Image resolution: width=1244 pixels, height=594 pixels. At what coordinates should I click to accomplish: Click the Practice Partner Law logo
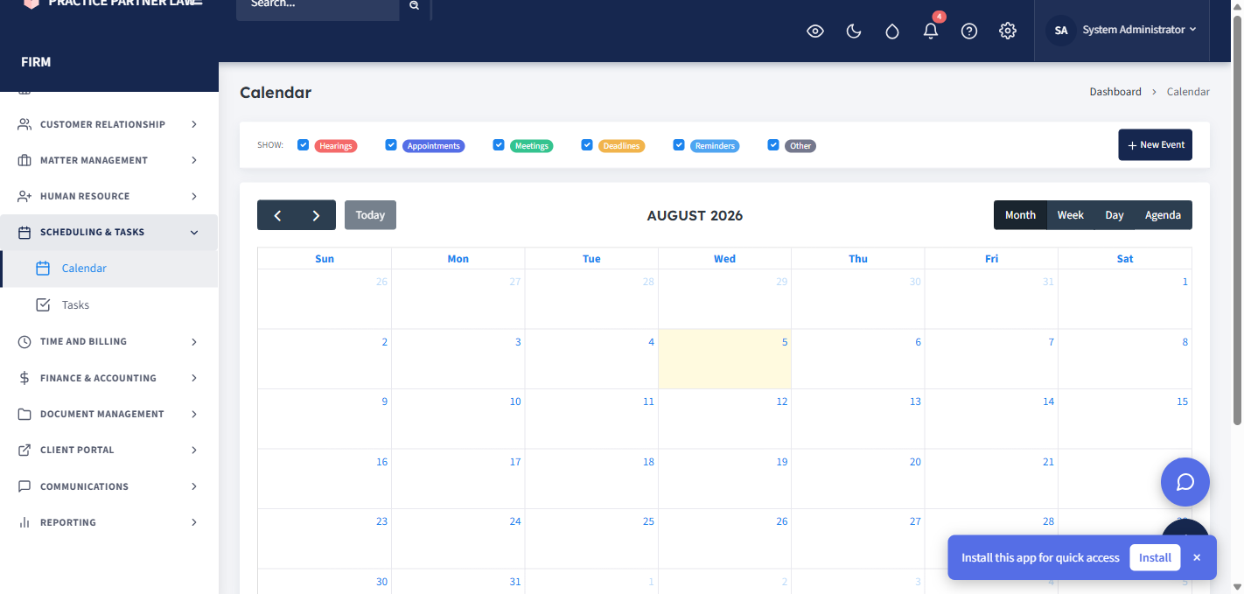[31, 3]
